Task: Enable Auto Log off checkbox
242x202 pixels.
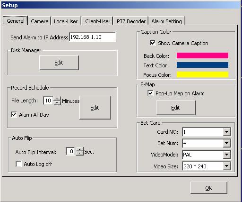Action: pyautogui.click(x=18, y=164)
